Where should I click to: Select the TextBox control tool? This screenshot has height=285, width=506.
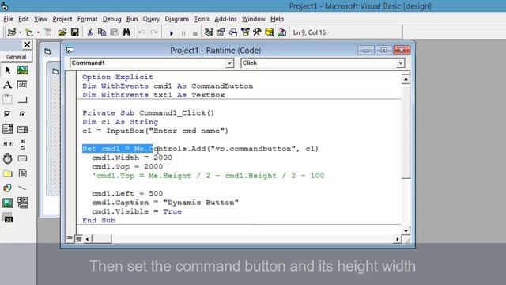[x=22, y=85]
